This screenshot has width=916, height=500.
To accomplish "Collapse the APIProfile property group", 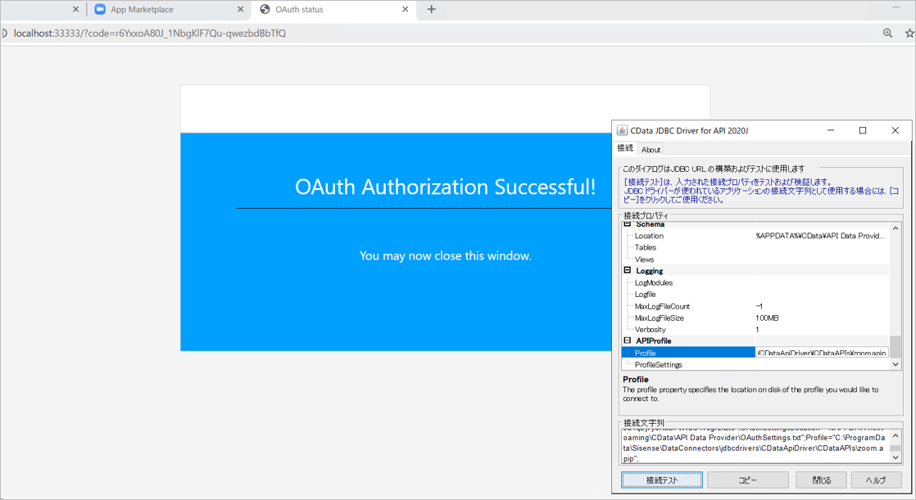I will tap(628, 340).
